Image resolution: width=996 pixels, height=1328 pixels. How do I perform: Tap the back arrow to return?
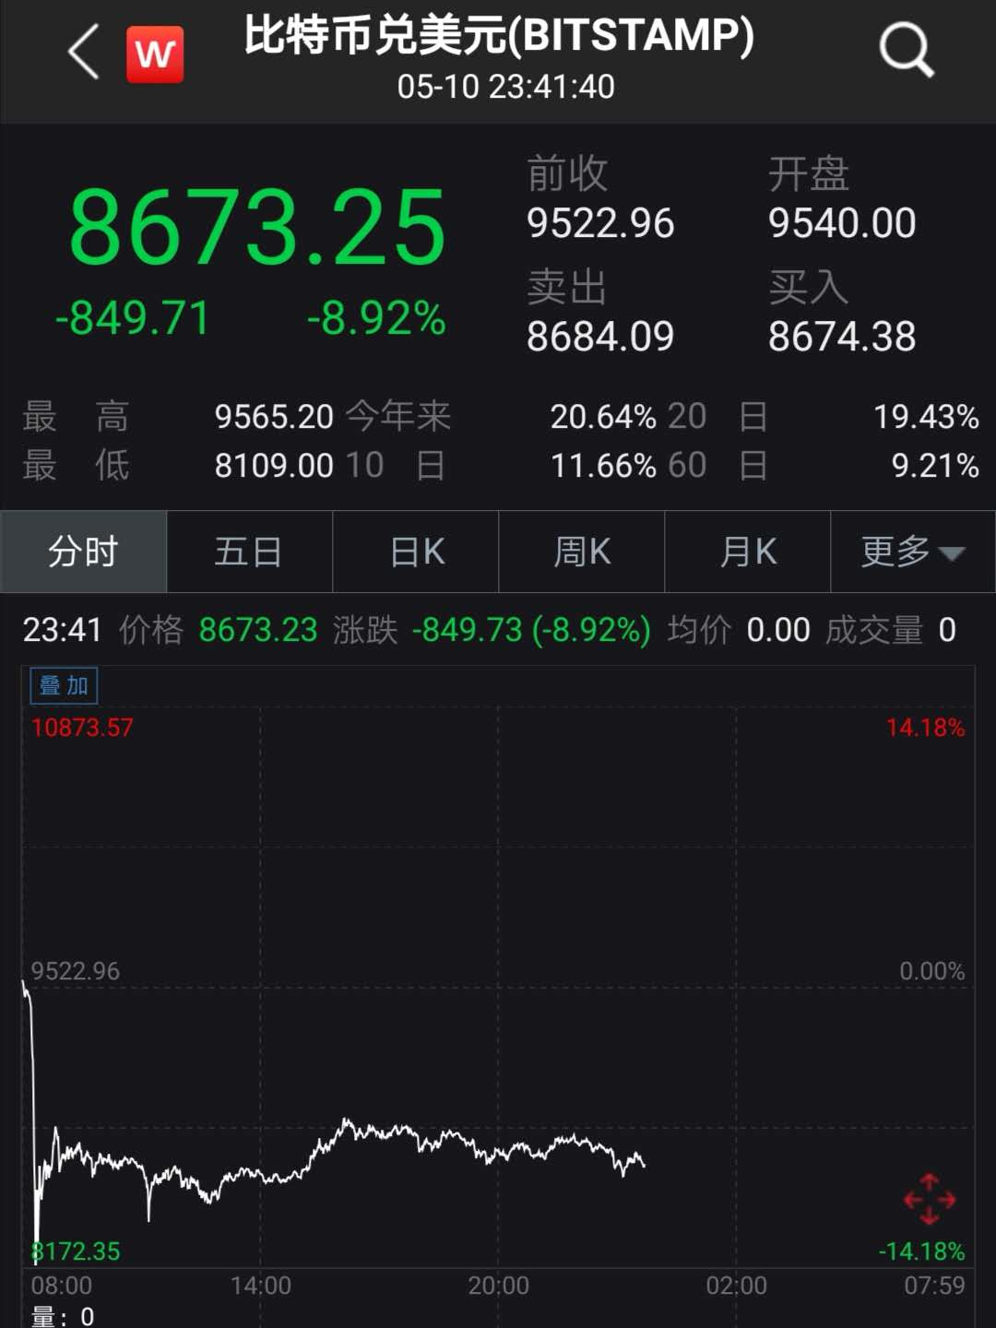(81, 51)
